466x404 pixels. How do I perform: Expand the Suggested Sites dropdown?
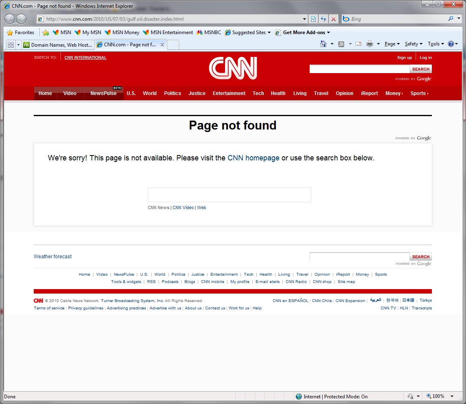point(269,32)
